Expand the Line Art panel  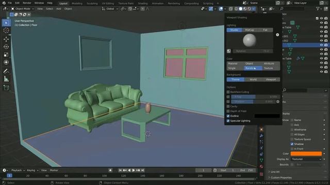click(x=275, y=172)
